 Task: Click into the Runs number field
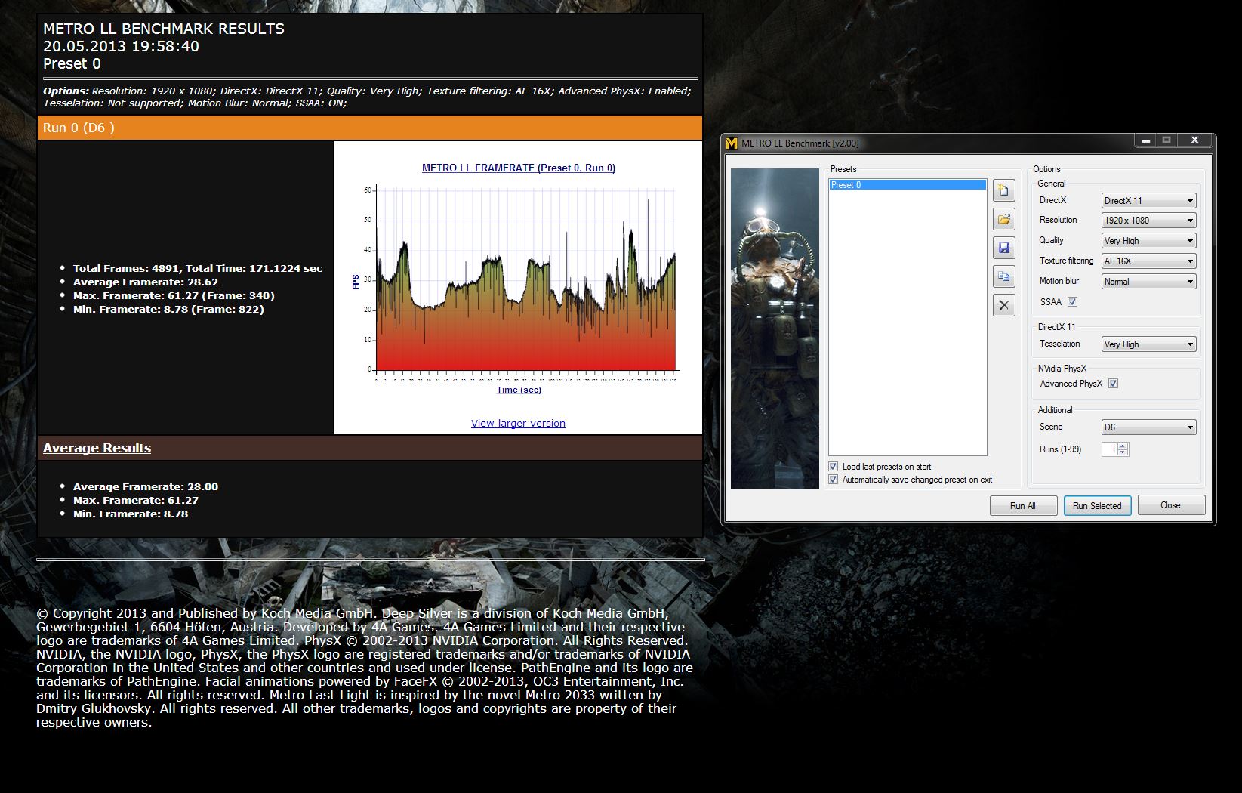pyautogui.click(x=1109, y=449)
